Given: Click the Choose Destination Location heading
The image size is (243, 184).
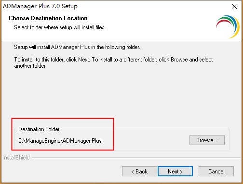Looking at the screenshot, I should pyautogui.click(x=48, y=18).
